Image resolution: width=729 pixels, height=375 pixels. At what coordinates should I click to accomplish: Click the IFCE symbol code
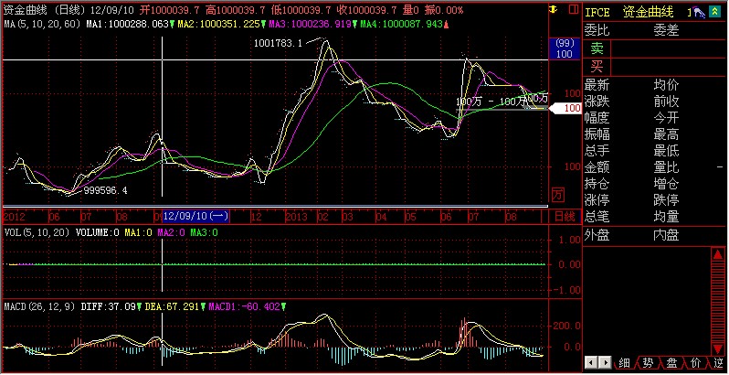tap(597, 13)
